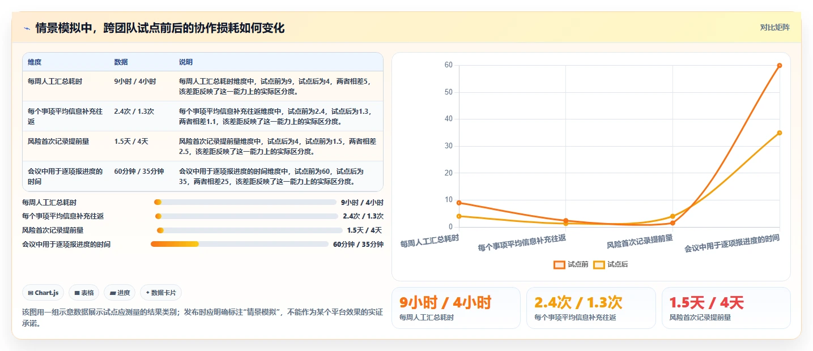Click the 试点后 data point at 35
Viewport: 813px width, 351px height.
point(780,133)
